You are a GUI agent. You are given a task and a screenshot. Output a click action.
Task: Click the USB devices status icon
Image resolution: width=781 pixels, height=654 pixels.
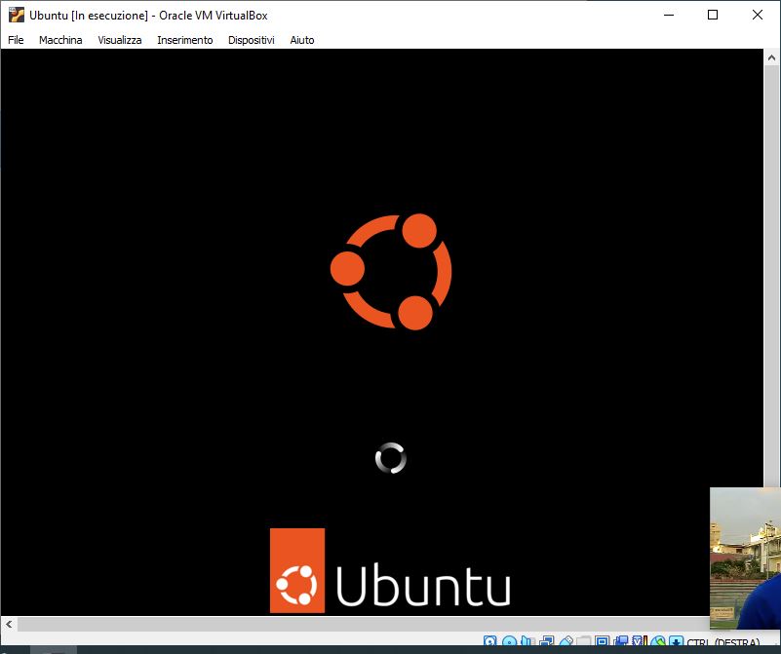coord(566,641)
